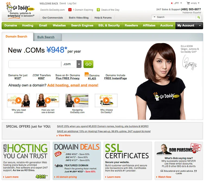Open the .com domain extension dropdown

point(79,64)
